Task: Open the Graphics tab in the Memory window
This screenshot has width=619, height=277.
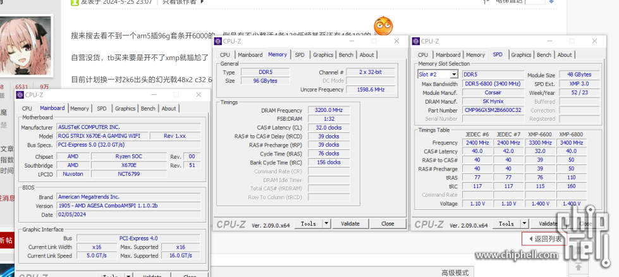Action: [x=323, y=55]
